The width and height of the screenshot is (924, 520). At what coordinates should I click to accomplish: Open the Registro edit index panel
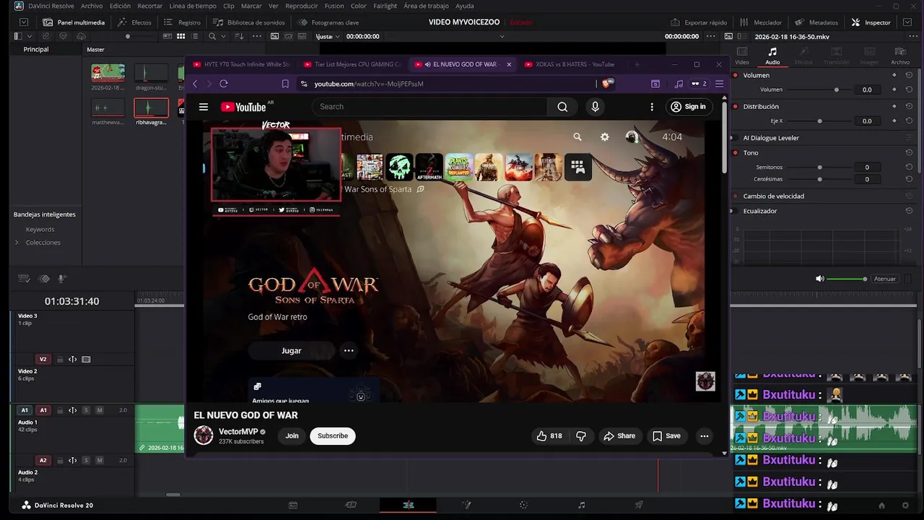click(182, 22)
